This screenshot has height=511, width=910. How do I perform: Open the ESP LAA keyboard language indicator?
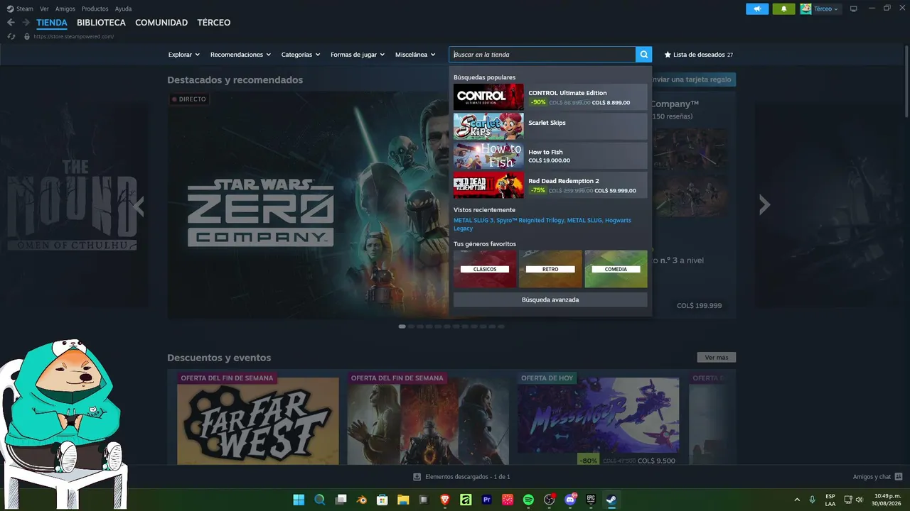(830, 500)
